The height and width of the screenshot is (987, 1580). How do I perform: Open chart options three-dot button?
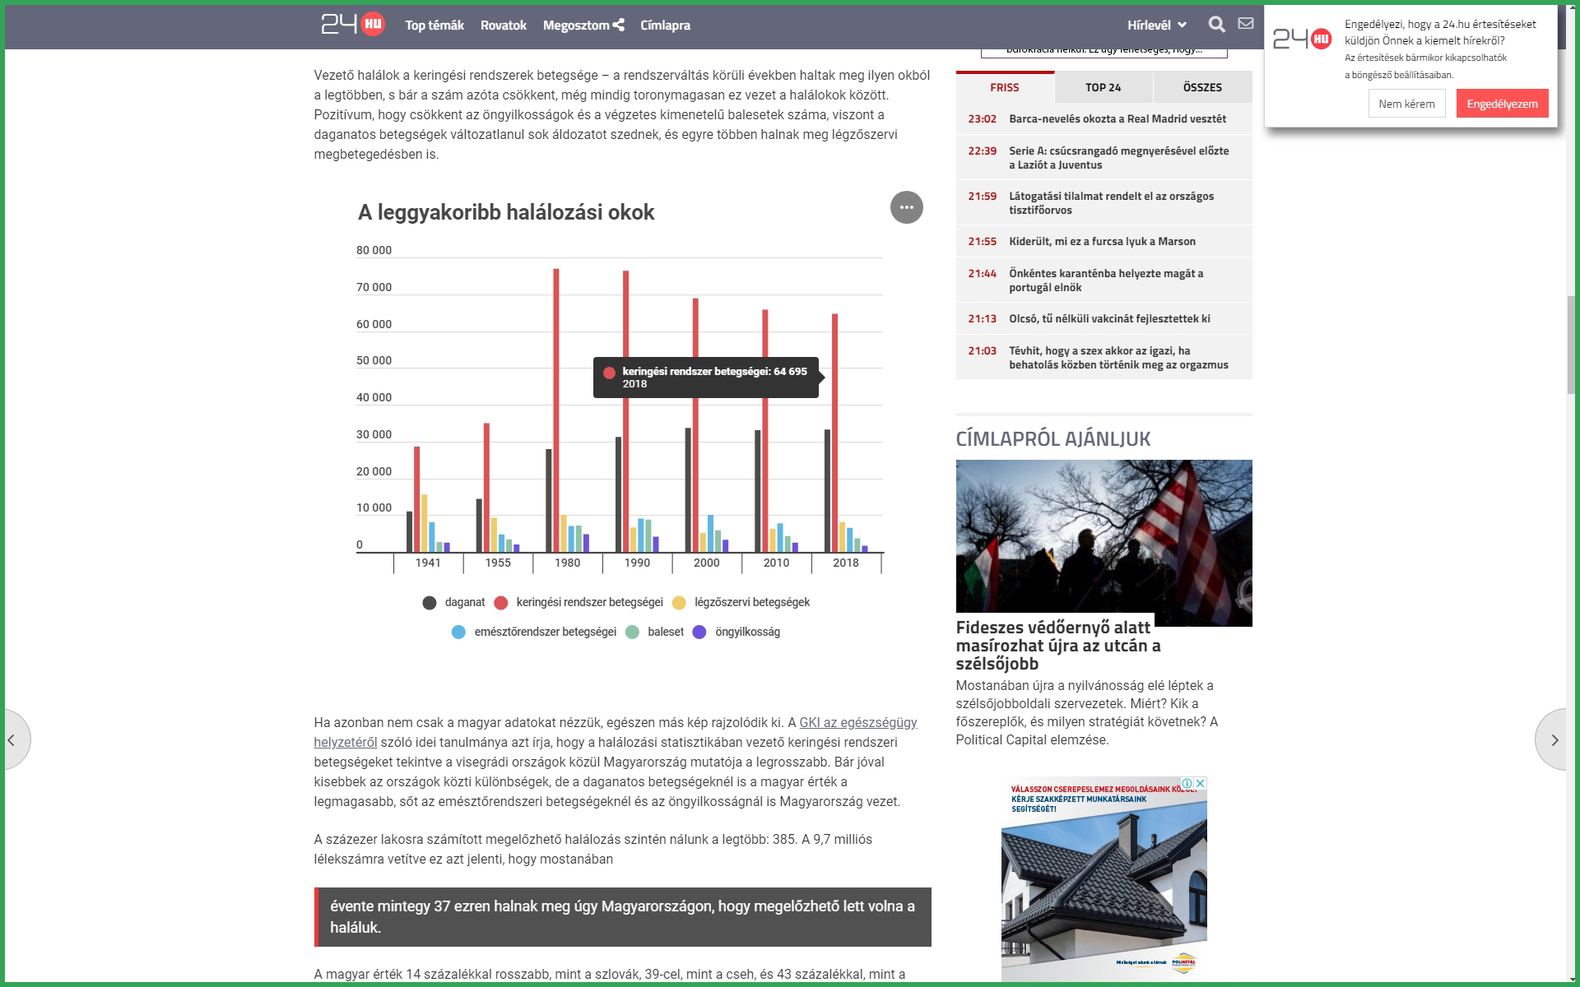[x=906, y=207]
